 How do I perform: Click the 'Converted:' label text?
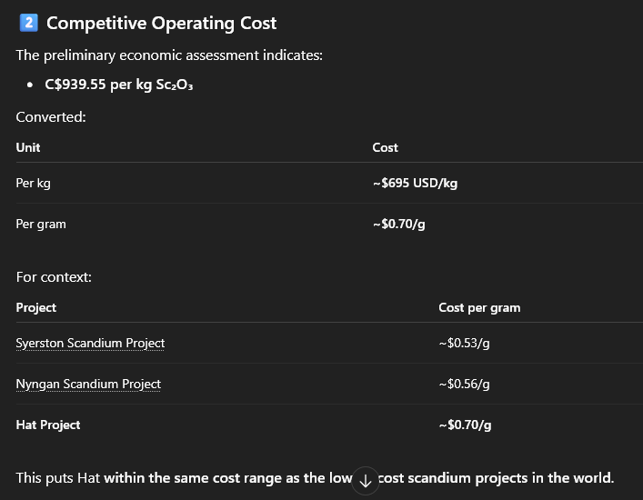coord(51,116)
